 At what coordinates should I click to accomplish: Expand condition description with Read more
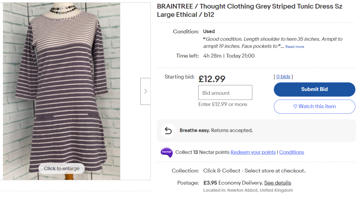tap(295, 47)
